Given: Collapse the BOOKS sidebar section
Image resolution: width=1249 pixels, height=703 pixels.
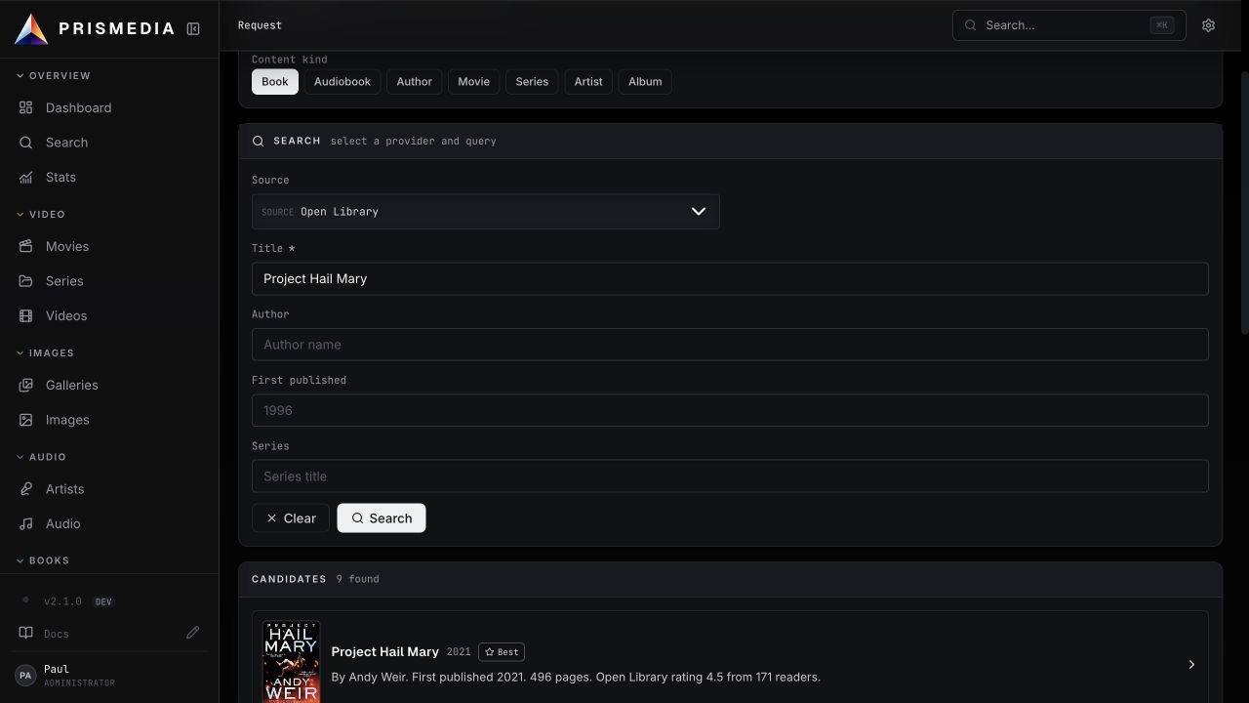Looking at the screenshot, I should 43,560.
